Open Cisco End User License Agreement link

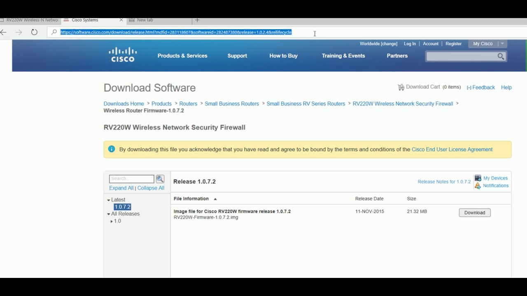coord(452,149)
